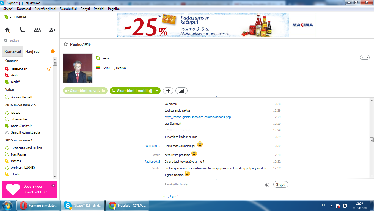Open the Skype Home icon
The width and height of the screenshot is (374, 211).
coord(7,30)
